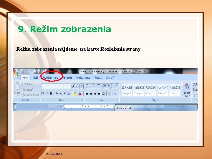Image resolution: width=212 pixels, height=159 pixels.
Task: Click the Align Left icon
Action: tap(87, 93)
